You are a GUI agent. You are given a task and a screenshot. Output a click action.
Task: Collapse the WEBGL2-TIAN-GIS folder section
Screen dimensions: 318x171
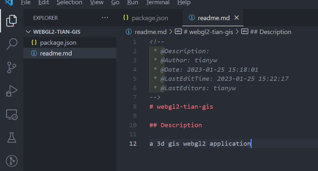[x=28, y=32]
